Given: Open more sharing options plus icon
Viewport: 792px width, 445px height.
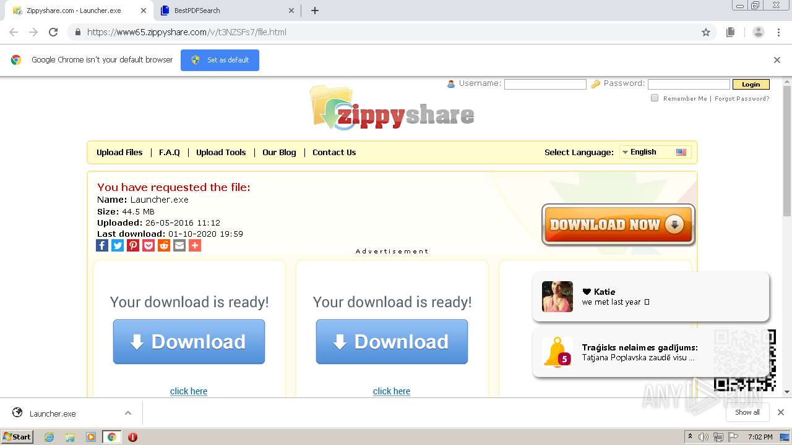Looking at the screenshot, I should [x=195, y=245].
